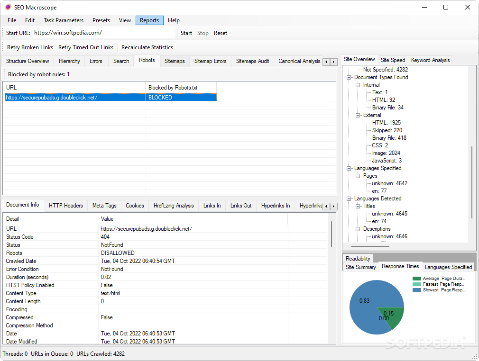Screen dimensions: 479x361
Task: Click the Average Page Duration legend swatch
Action: tap(417, 278)
